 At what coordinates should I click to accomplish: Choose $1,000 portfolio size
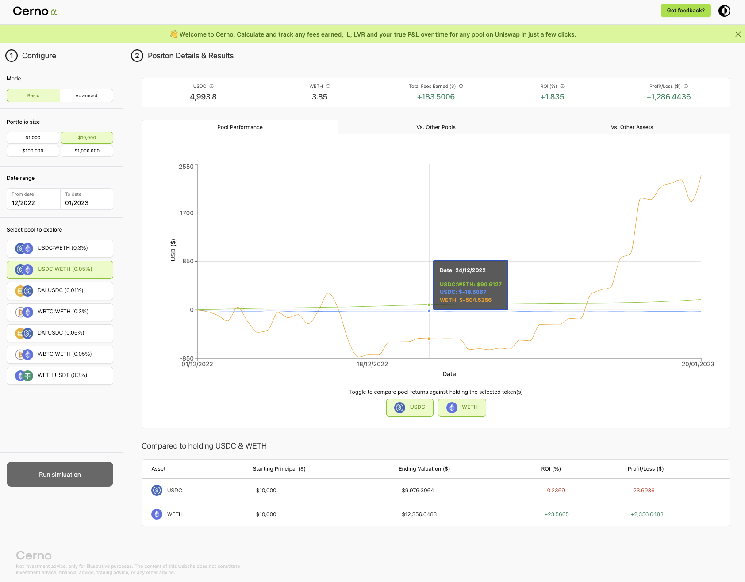point(33,137)
